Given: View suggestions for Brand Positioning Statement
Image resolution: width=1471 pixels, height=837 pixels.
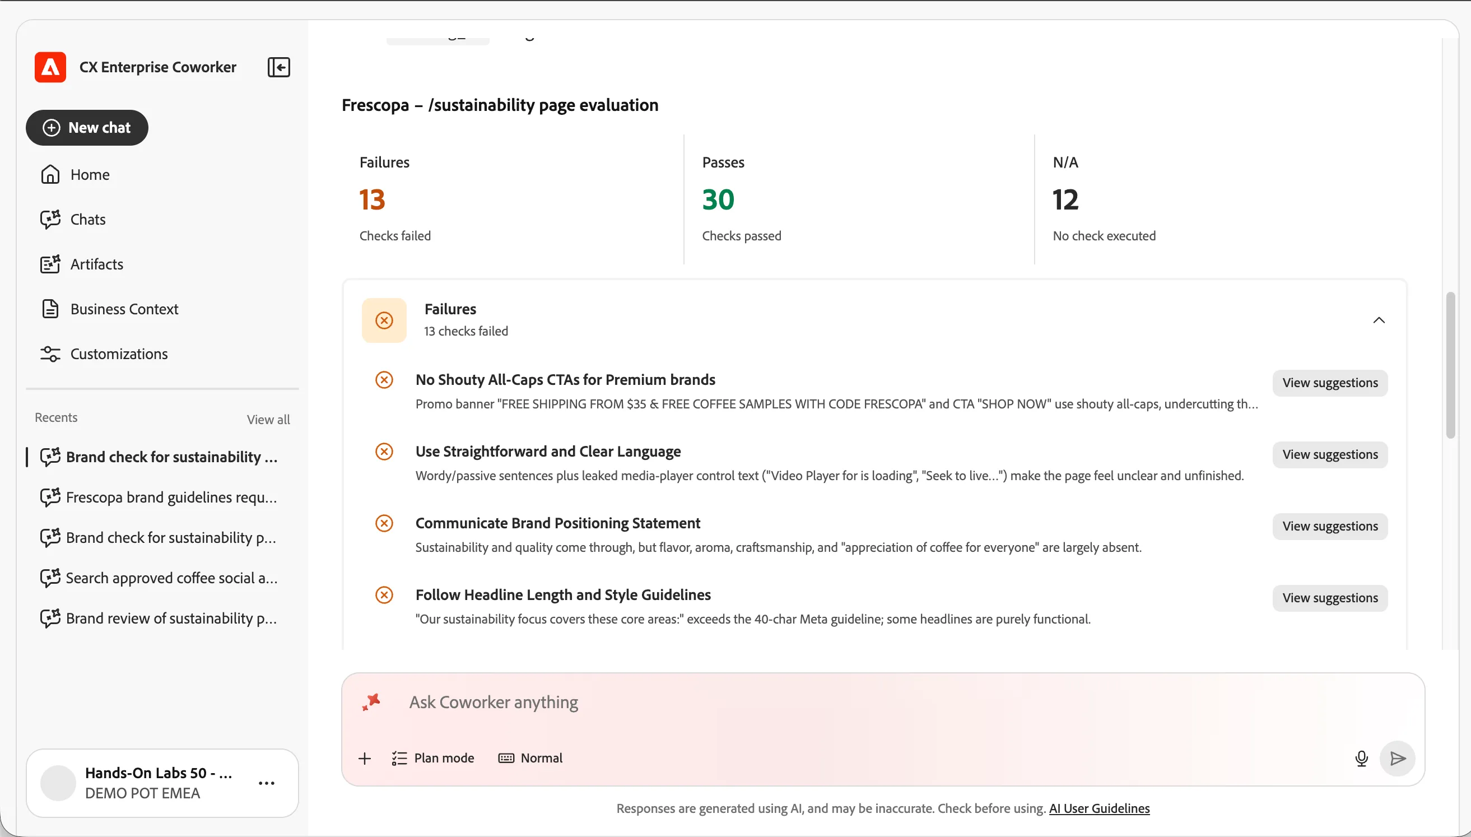Looking at the screenshot, I should tap(1330, 527).
